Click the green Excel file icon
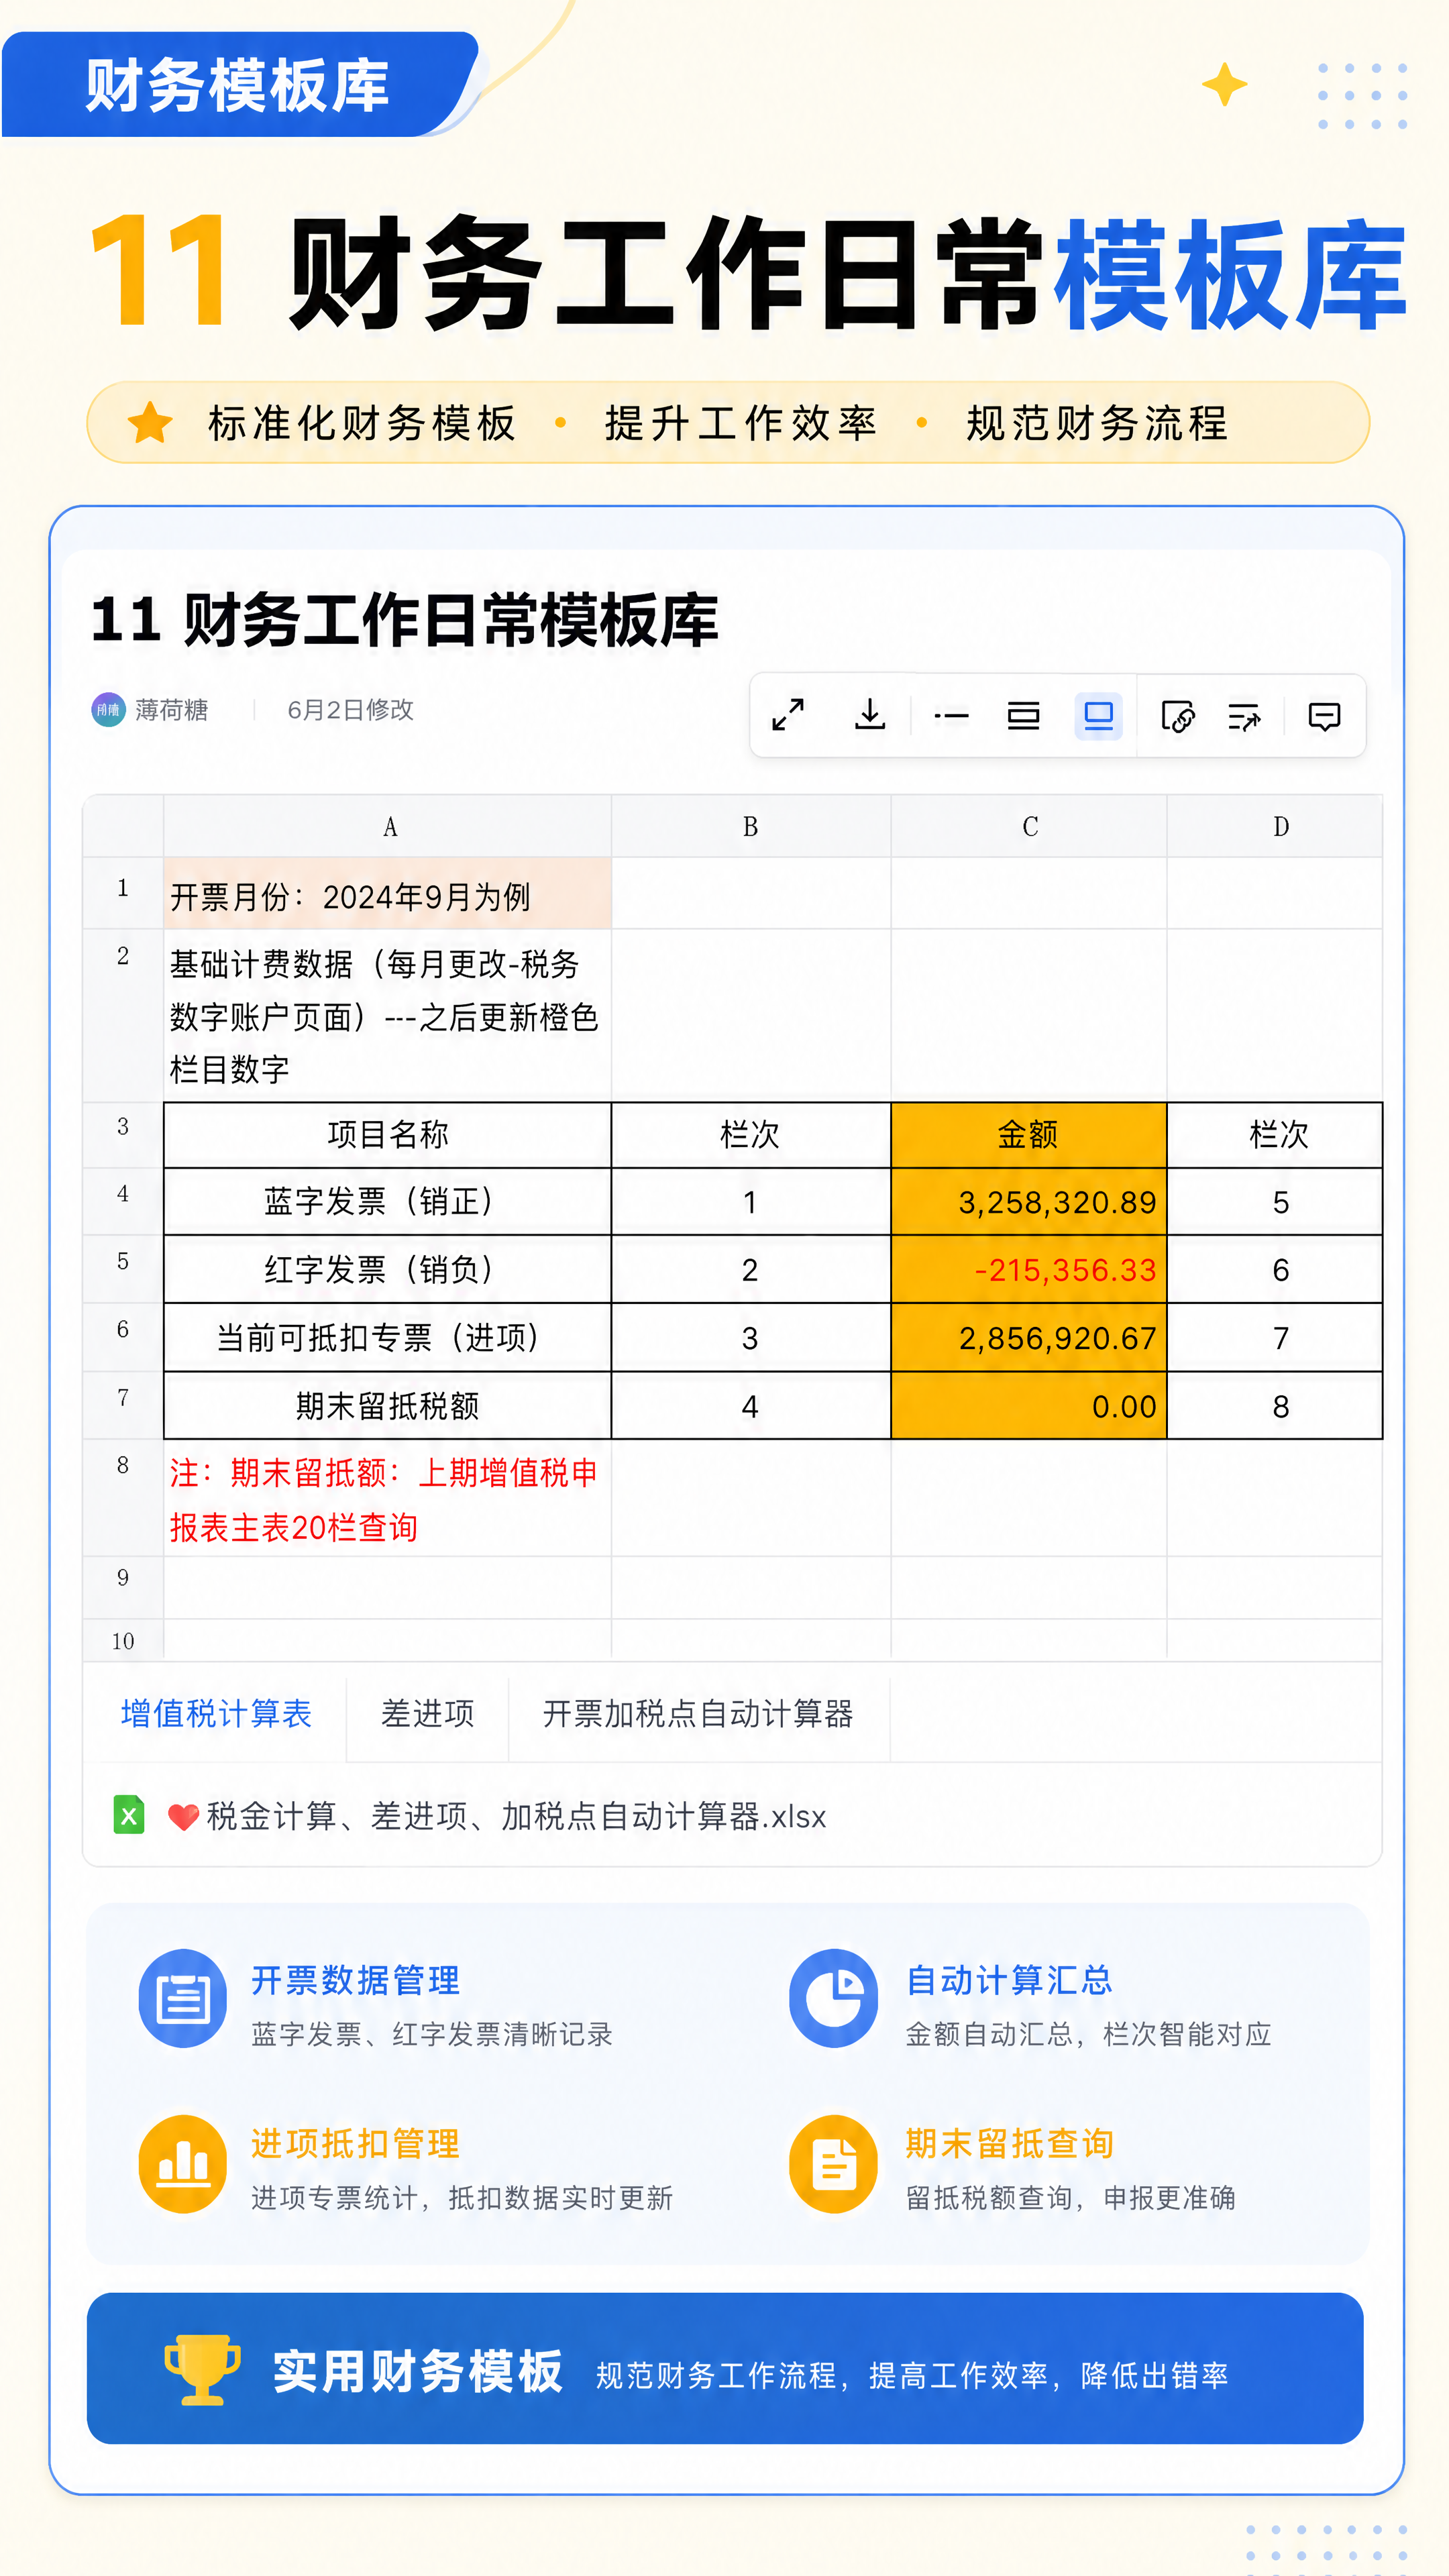 coord(129,1815)
